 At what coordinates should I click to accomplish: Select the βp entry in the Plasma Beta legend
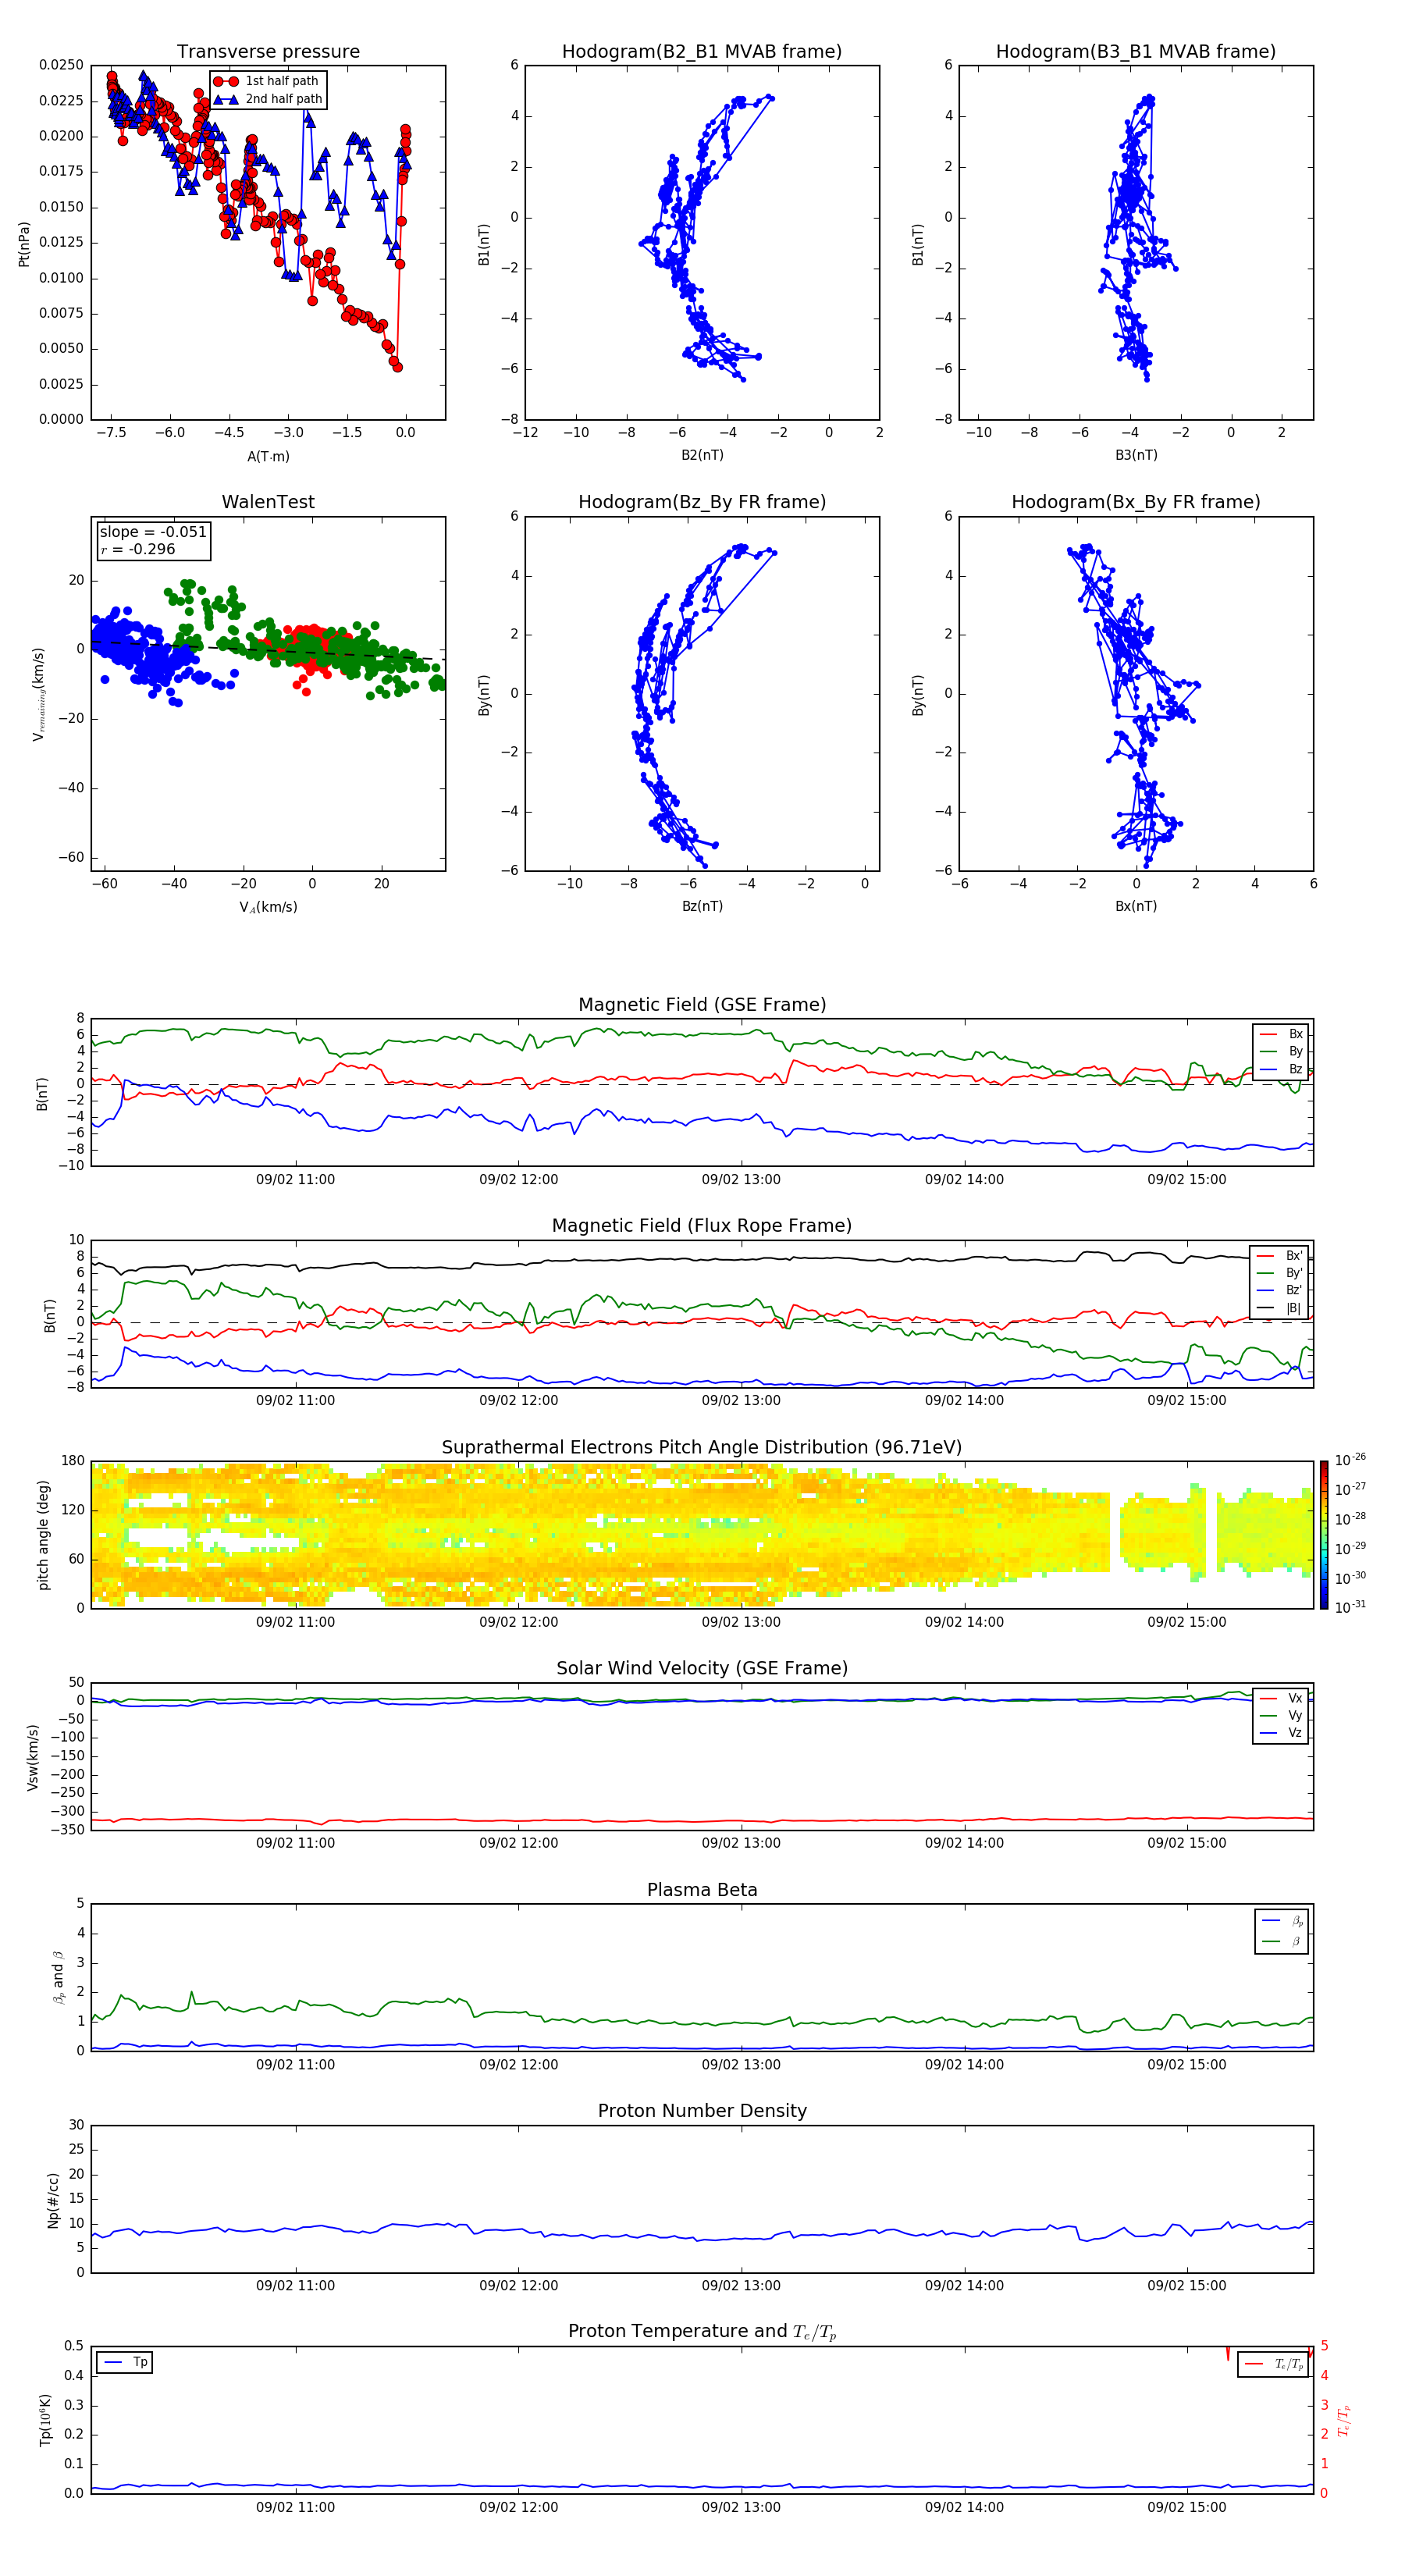(x=1282, y=1921)
